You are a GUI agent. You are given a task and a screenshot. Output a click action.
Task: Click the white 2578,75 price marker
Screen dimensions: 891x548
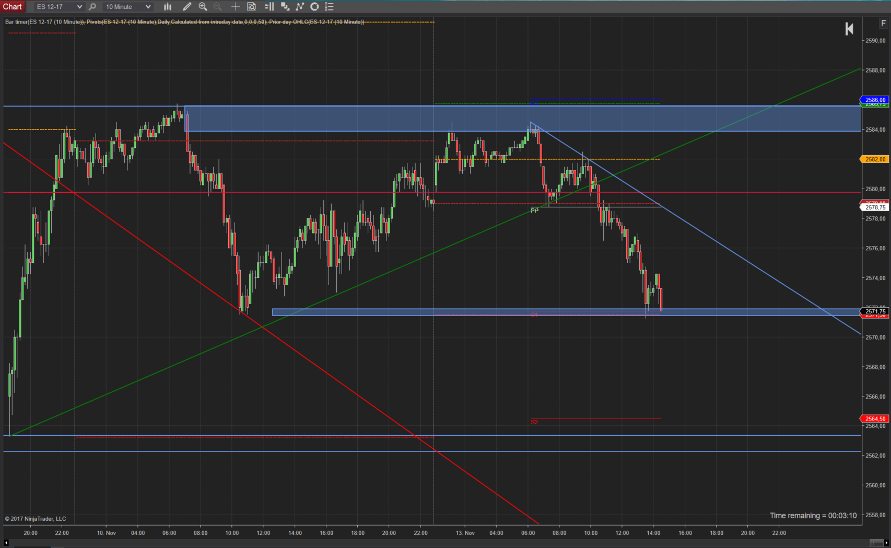click(x=875, y=207)
